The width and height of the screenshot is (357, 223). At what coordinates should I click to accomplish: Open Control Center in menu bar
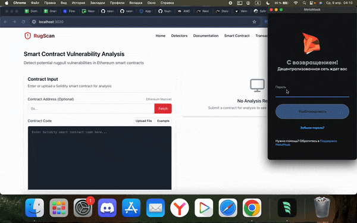tap(312, 3)
